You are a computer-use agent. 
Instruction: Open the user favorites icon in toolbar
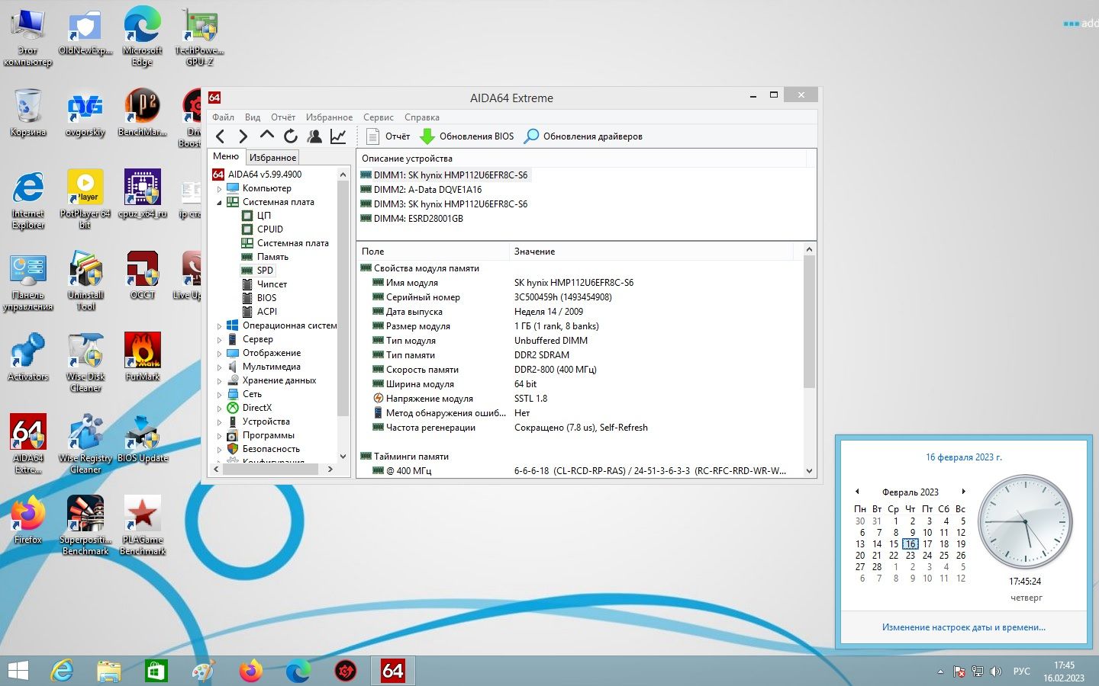pyautogui.click(x=314, y=136)
